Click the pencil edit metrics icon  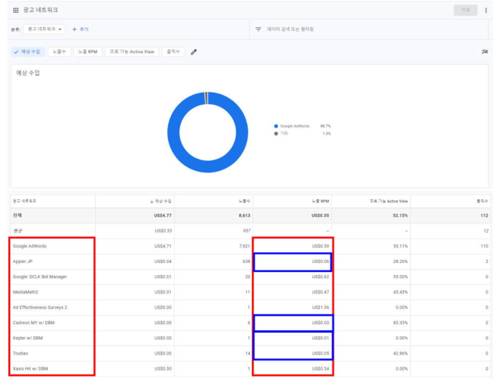point(194,52)
